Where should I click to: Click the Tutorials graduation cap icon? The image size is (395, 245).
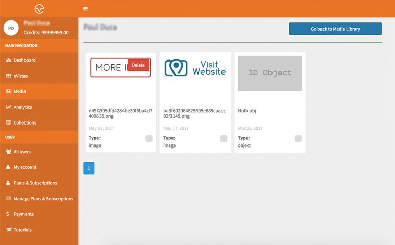pos(8,230)
